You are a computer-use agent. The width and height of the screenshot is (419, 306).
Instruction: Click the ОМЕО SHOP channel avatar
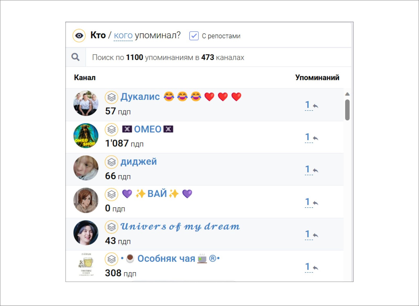pyautogui.click(x=86, y=136)
